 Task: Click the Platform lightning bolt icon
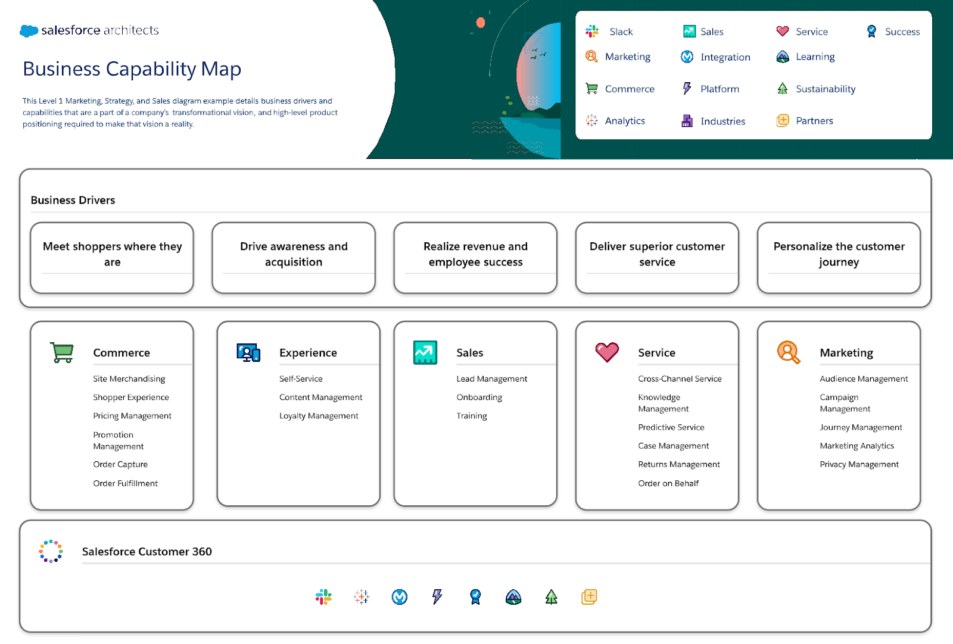pos(688,88)
